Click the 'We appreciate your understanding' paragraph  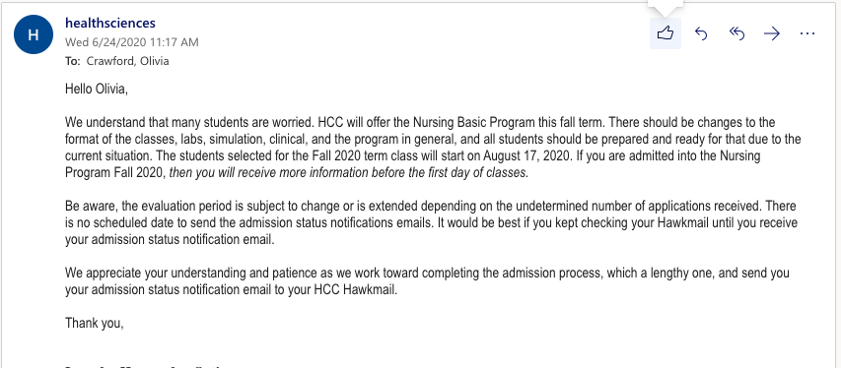(427, 281)
